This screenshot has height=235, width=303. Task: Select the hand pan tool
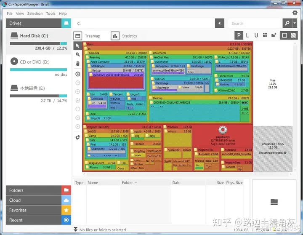78,63
